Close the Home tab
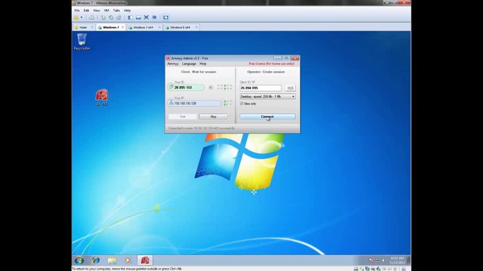 (x=92, y=27)
